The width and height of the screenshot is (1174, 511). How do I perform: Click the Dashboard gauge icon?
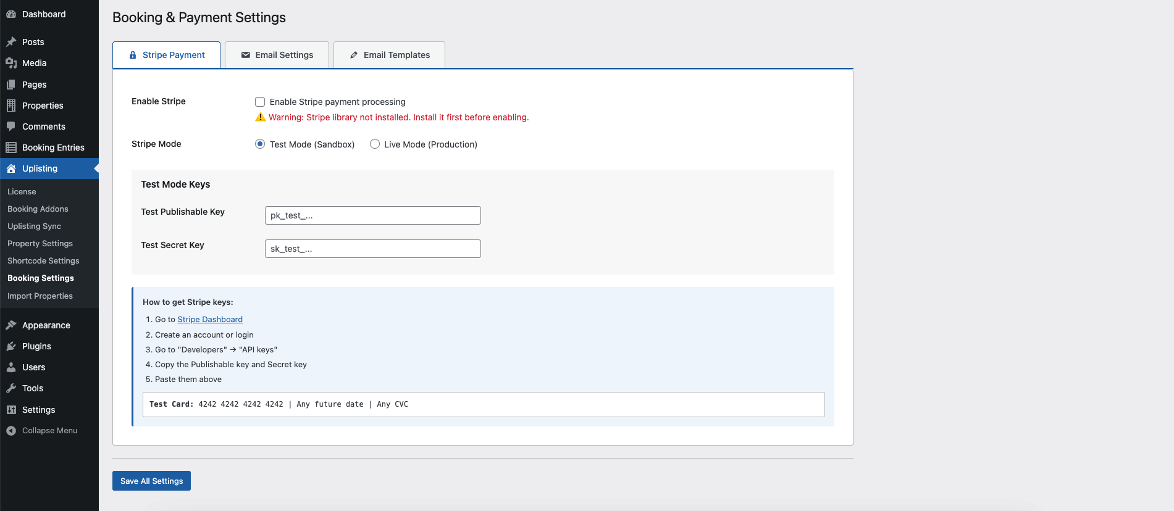coord(11,14)
